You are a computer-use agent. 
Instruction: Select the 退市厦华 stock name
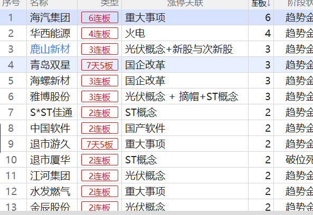(x=50, y=160)
